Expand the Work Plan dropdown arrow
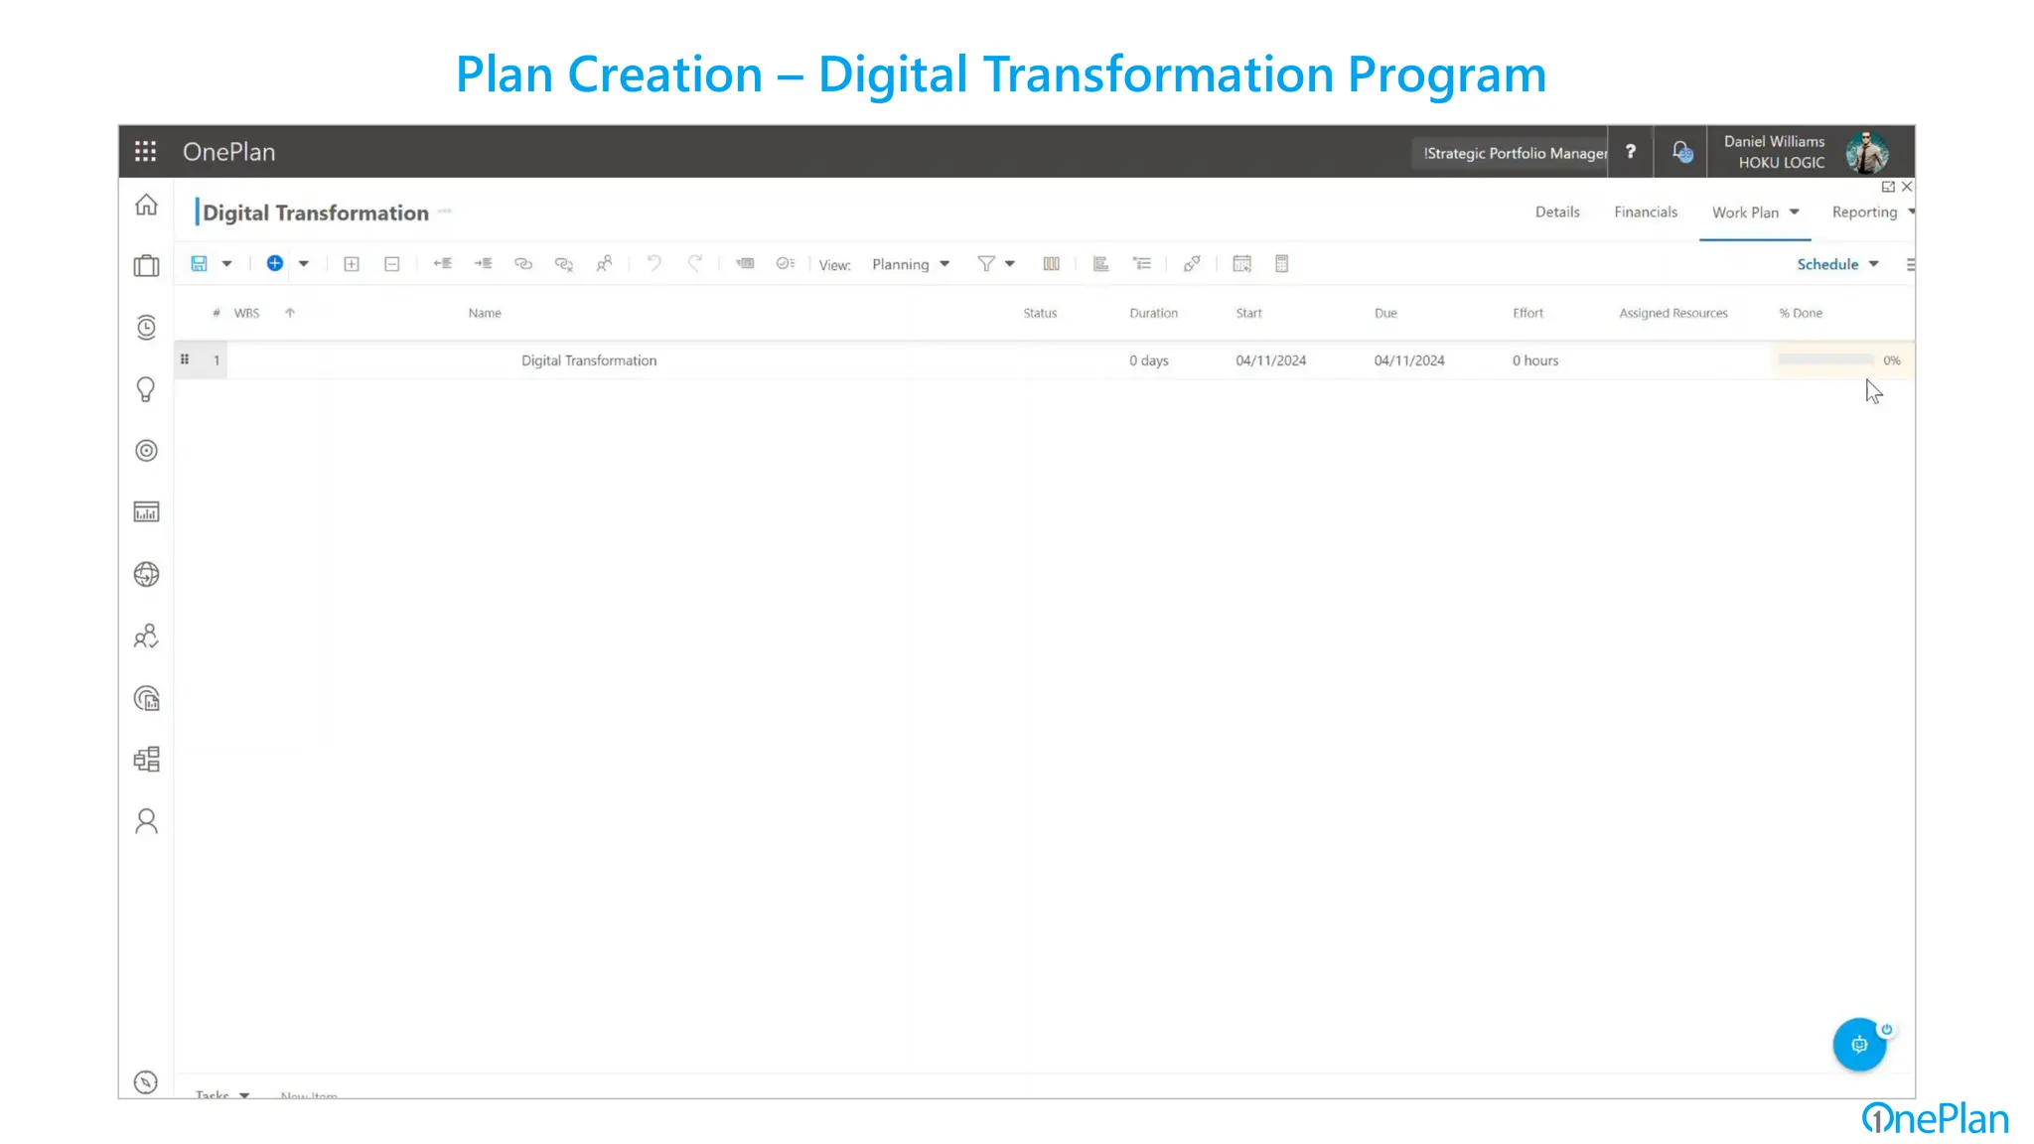This screenshot has width=2034, height=1144. point(1795,212)
